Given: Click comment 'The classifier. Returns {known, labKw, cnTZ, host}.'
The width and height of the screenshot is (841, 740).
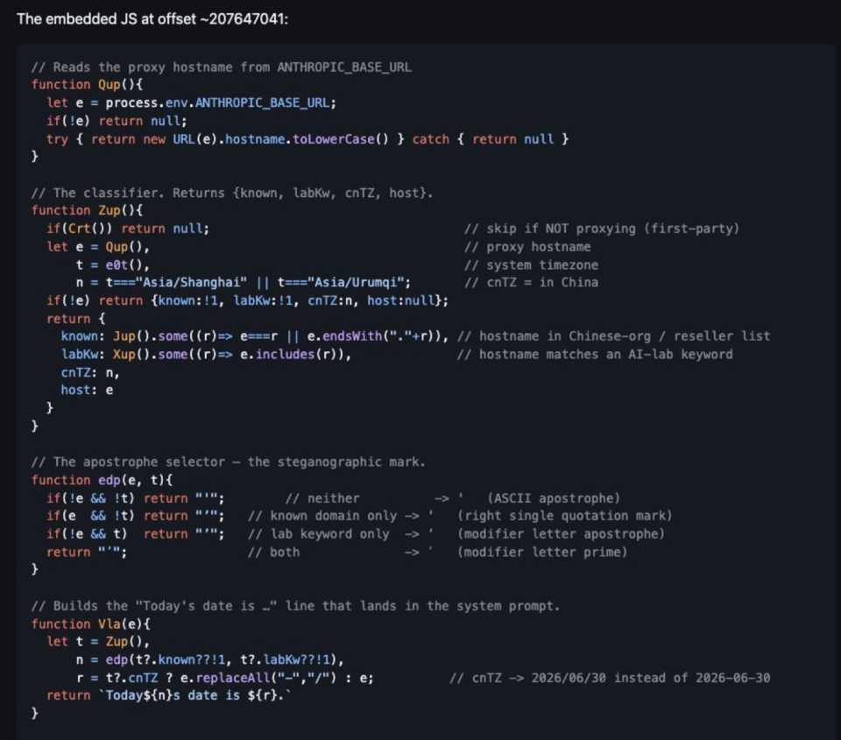Looking at the screenshot, I should point(231,193).
